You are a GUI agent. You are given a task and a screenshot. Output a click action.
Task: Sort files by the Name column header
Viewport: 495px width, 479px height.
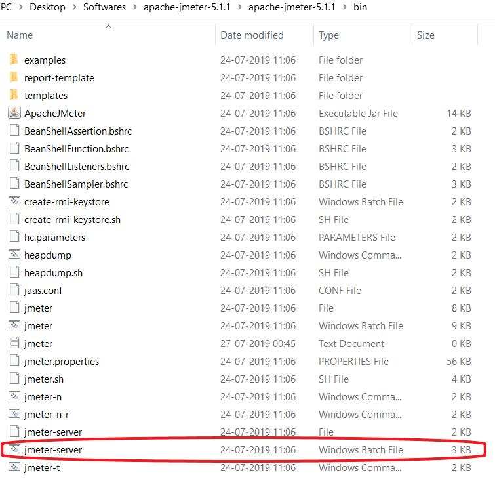pyautogui.click(x=20, y=35)
